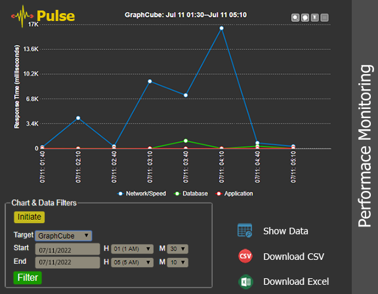Click the magnifier zoom icon above the chart

tap(295, 18)
